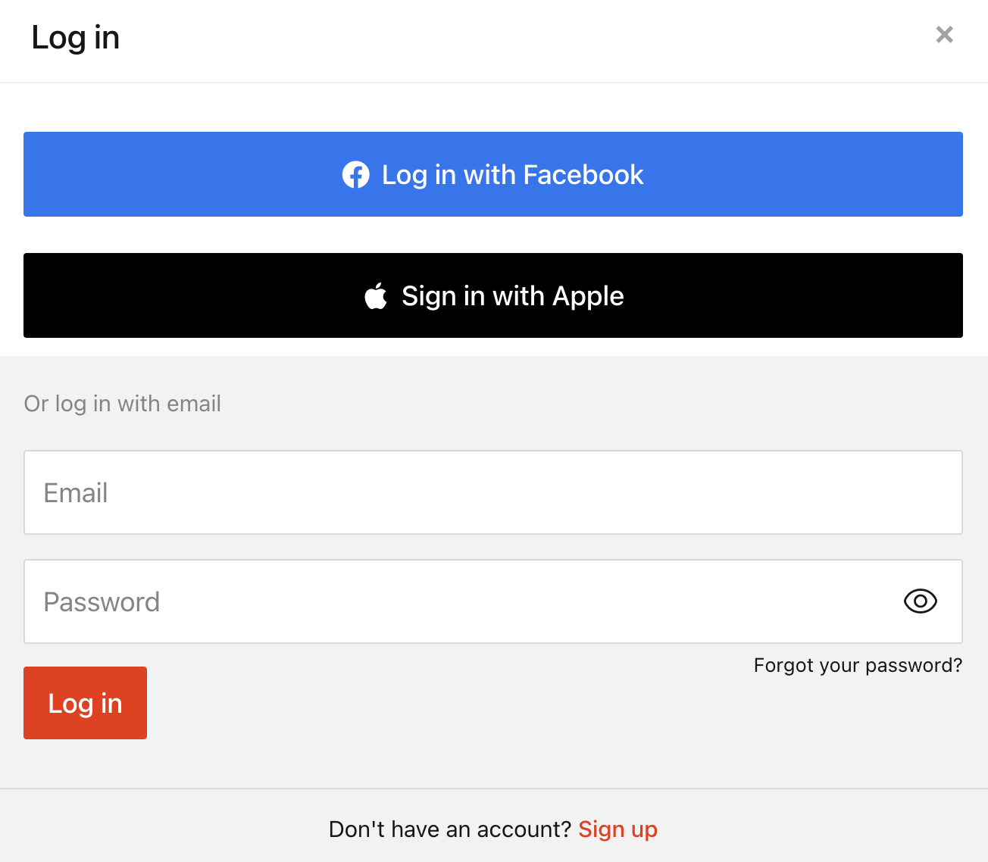Choose Log in with Facebook
988x862 pixels.
(493, 174)
